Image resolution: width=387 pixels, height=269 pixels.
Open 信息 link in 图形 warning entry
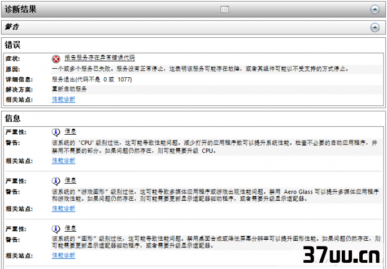pyautogui.click(x=71, y=228)
